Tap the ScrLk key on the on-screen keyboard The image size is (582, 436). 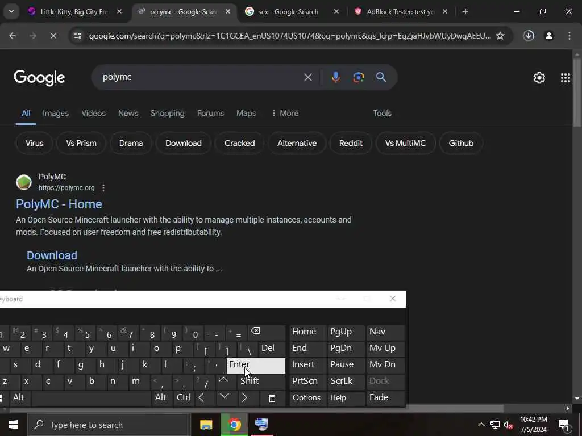click(x=346, y=381)
